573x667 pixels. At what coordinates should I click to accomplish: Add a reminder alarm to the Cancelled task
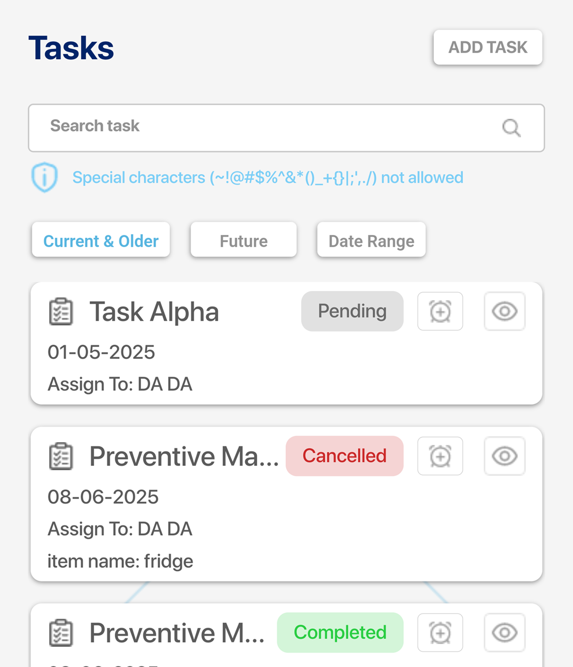pyautogui.click(x=440, y=456)
